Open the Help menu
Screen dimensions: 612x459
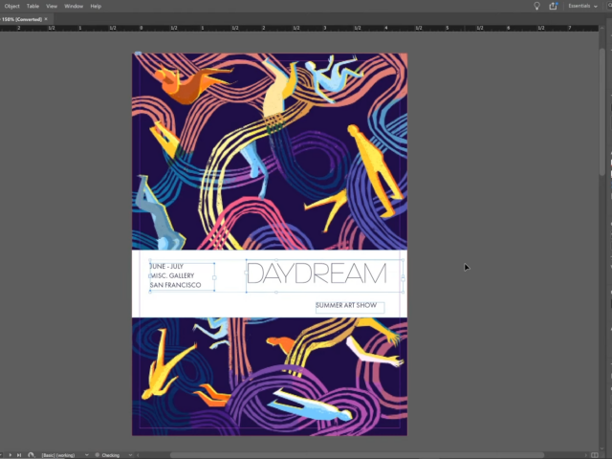96,6
